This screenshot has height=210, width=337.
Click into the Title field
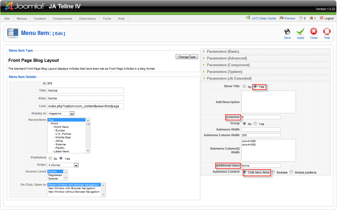click(86, 90)
